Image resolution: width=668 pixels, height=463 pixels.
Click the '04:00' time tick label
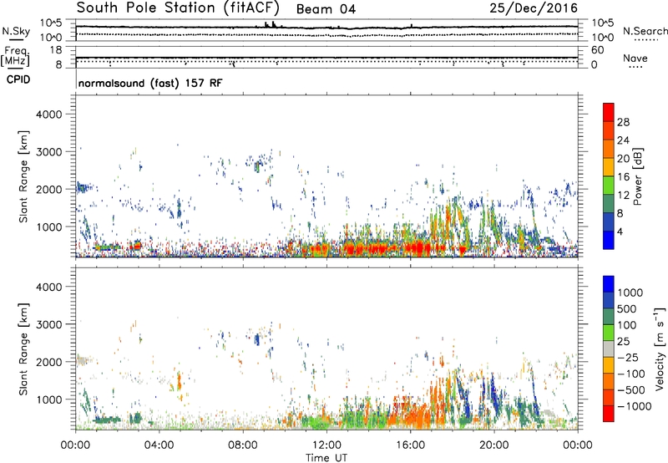(159, 445)
